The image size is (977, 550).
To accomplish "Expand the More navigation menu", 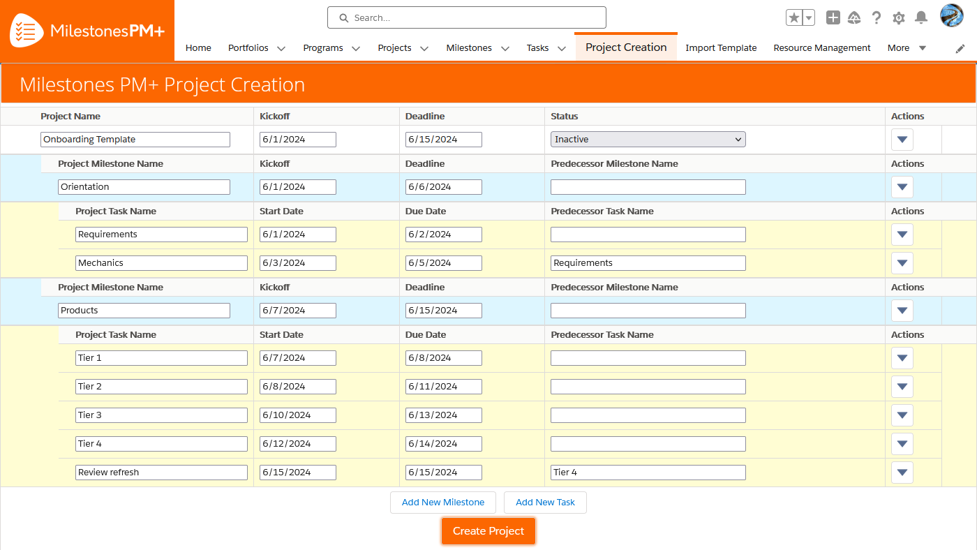I will 907,47.
